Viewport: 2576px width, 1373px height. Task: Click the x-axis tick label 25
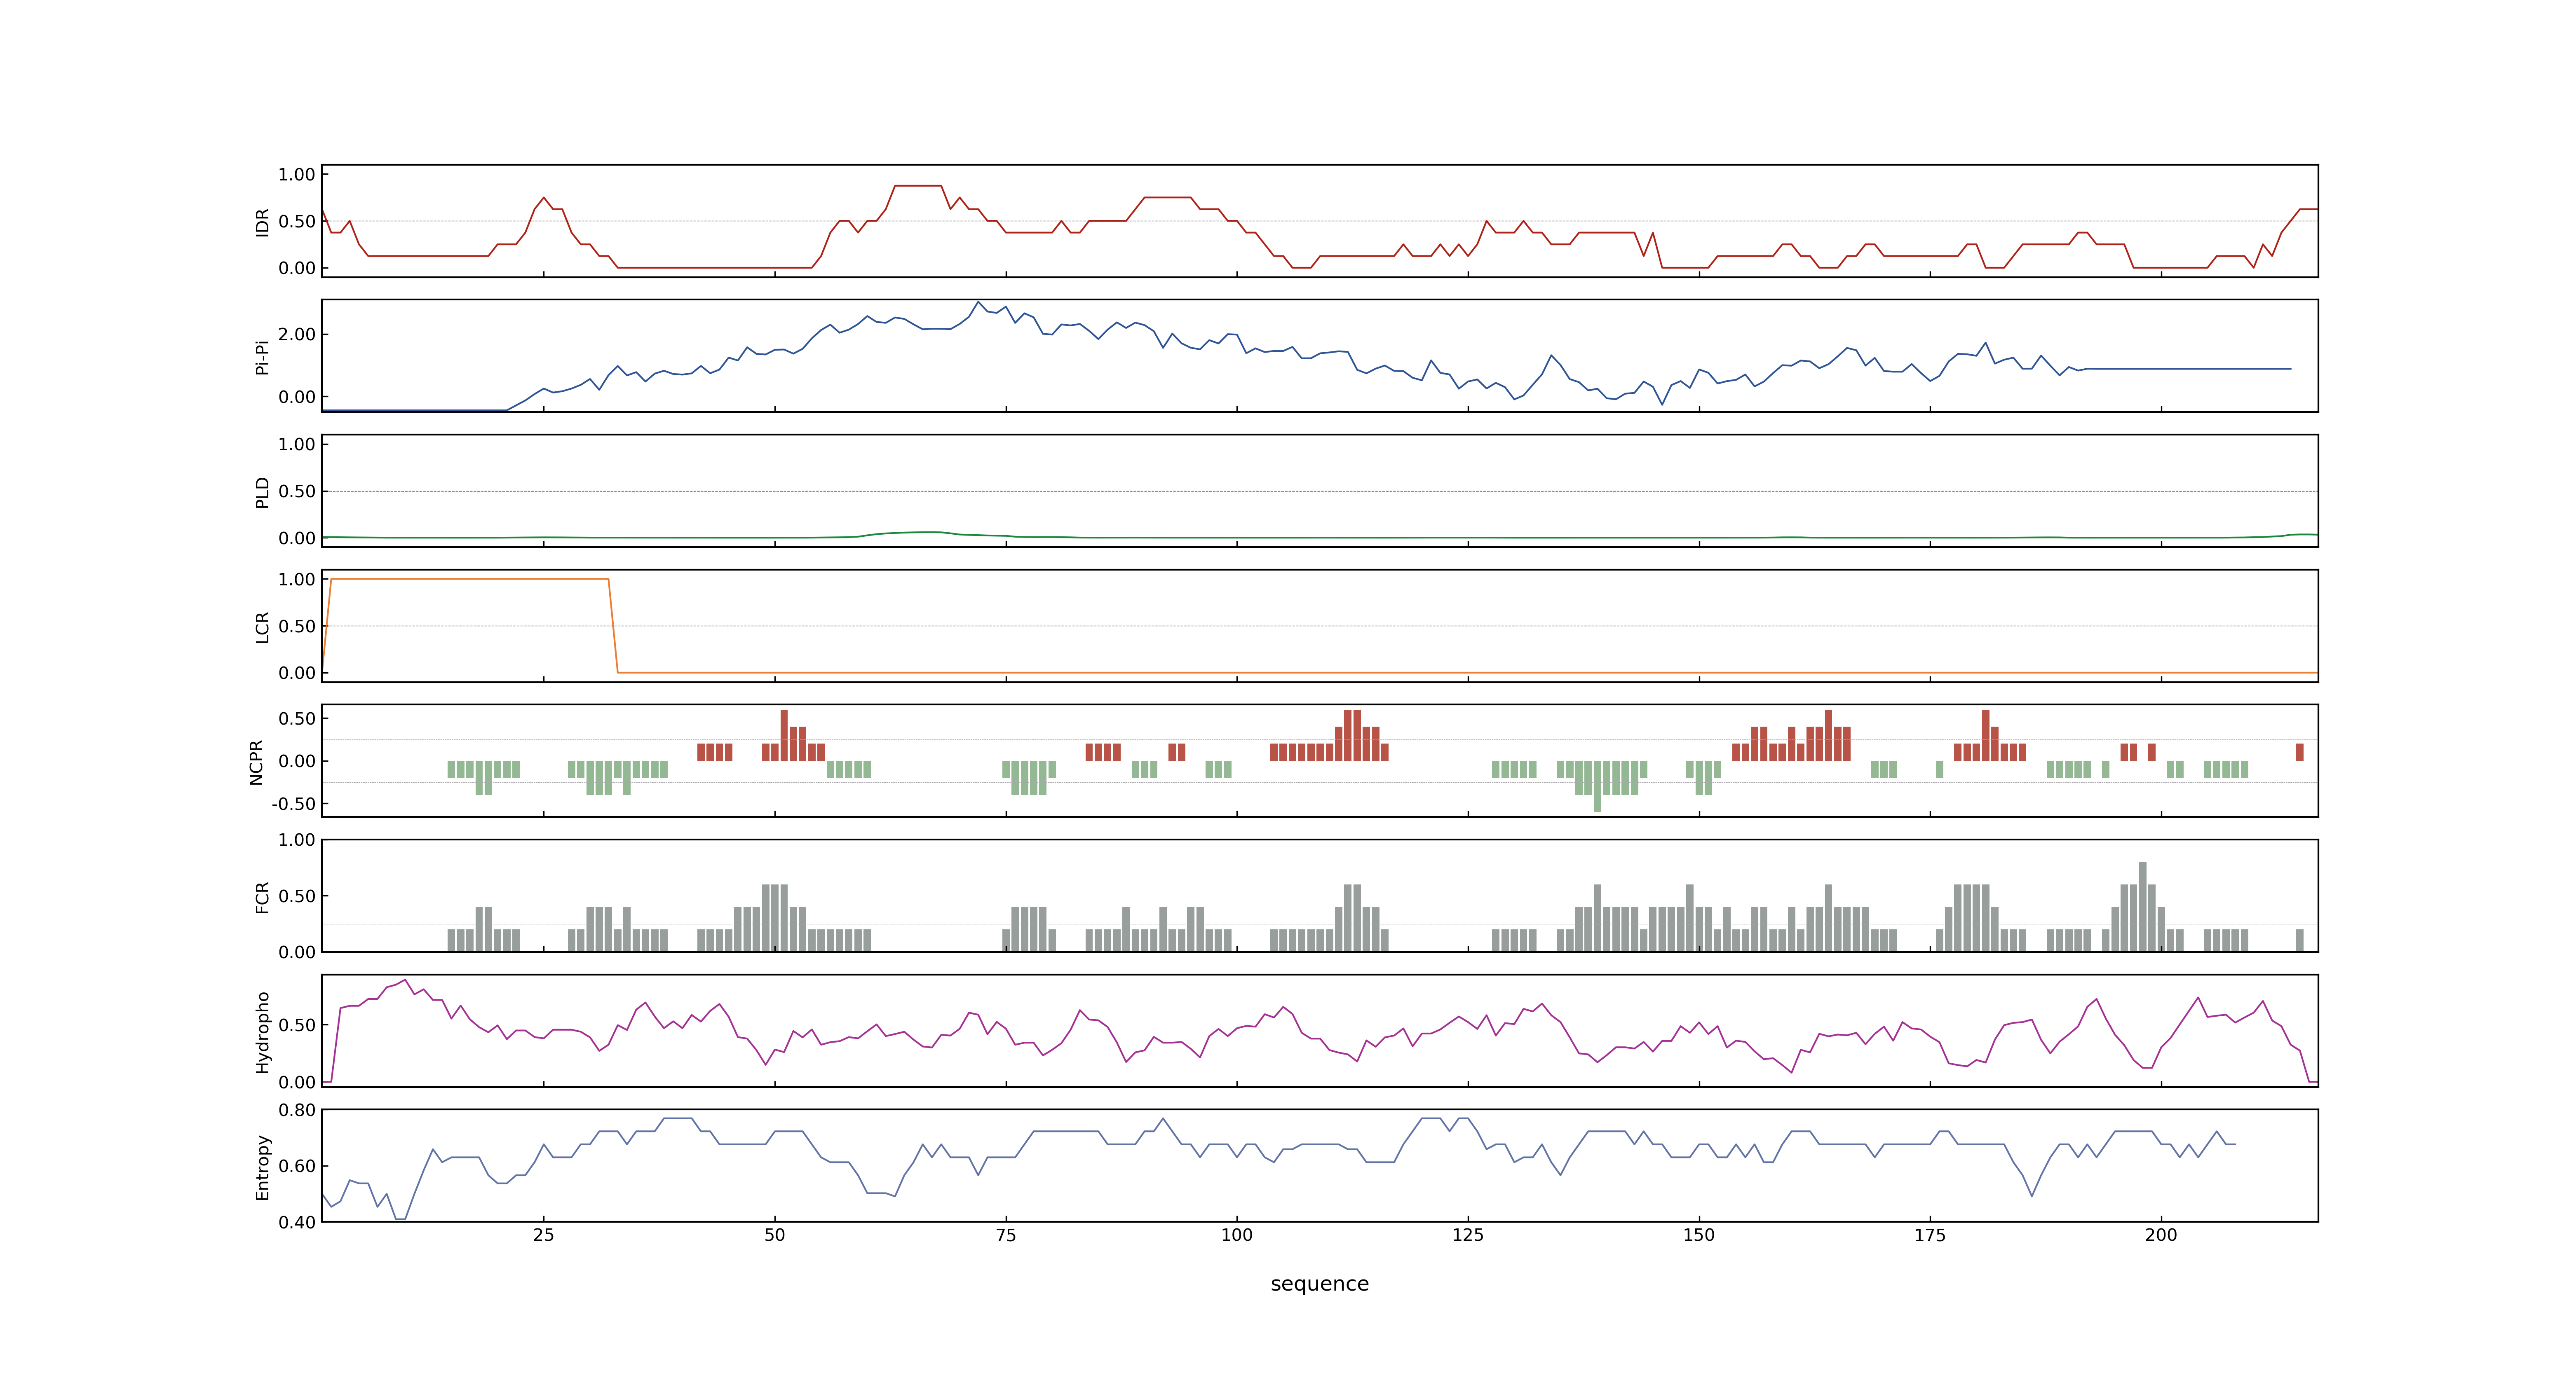tap(543, 1235)
